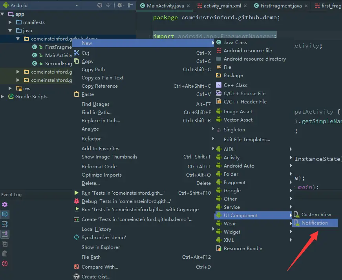This screenshot has height=280, width=342.
Task: Choose Local History menu entry
Action: (x=144, y=229)
